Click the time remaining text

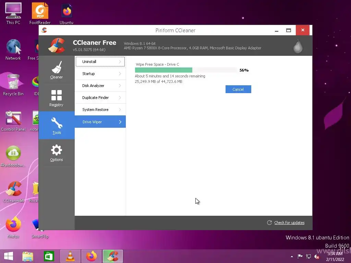click(x=170, y=76)
